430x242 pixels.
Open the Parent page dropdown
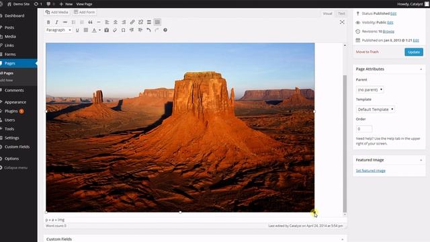click(370, 89)
